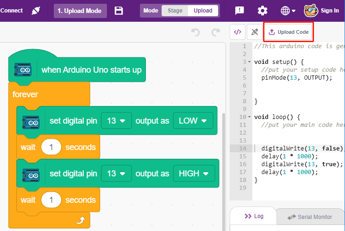This screenshot has height=231, width=345.
Task: Open language globe dropdown
Action: [288, 11]
